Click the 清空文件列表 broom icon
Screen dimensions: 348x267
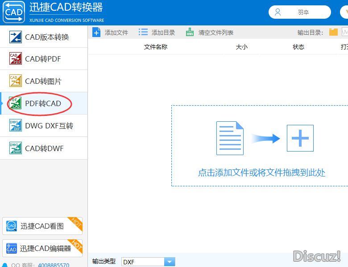click(190, 32)
